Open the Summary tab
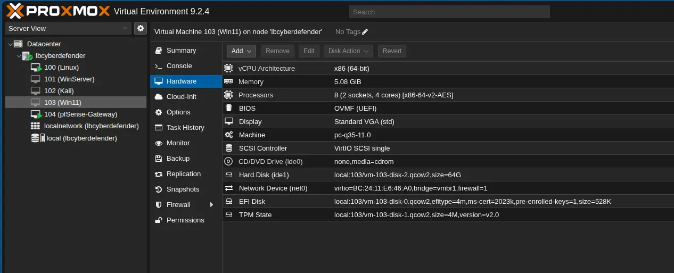Viewport: 674px width, 273px height. click(x=186, y=51)
